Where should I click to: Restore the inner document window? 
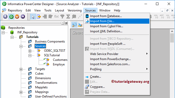[x=167, y=10]
